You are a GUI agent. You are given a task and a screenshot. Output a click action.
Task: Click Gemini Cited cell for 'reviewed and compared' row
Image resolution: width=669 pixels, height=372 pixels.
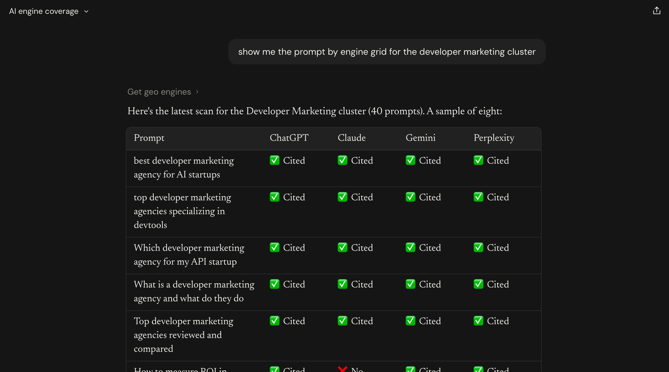(x=423, y=321)
